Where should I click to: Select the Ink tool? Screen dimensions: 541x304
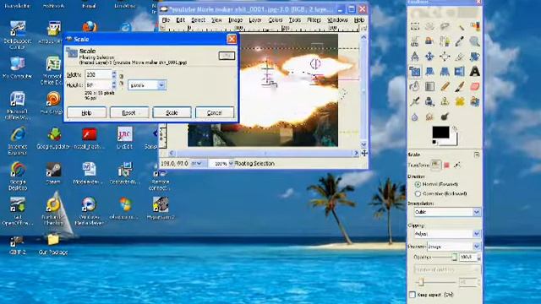[429, 101]
